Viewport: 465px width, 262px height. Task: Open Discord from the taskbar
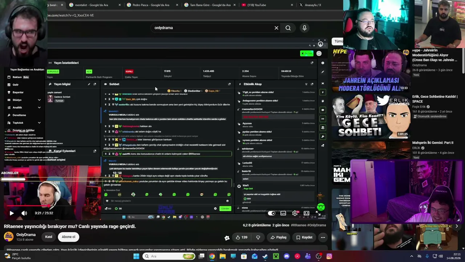tap(287, 256)
